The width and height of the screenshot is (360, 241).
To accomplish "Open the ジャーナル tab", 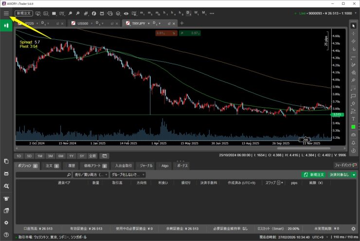I will (146, 165).
